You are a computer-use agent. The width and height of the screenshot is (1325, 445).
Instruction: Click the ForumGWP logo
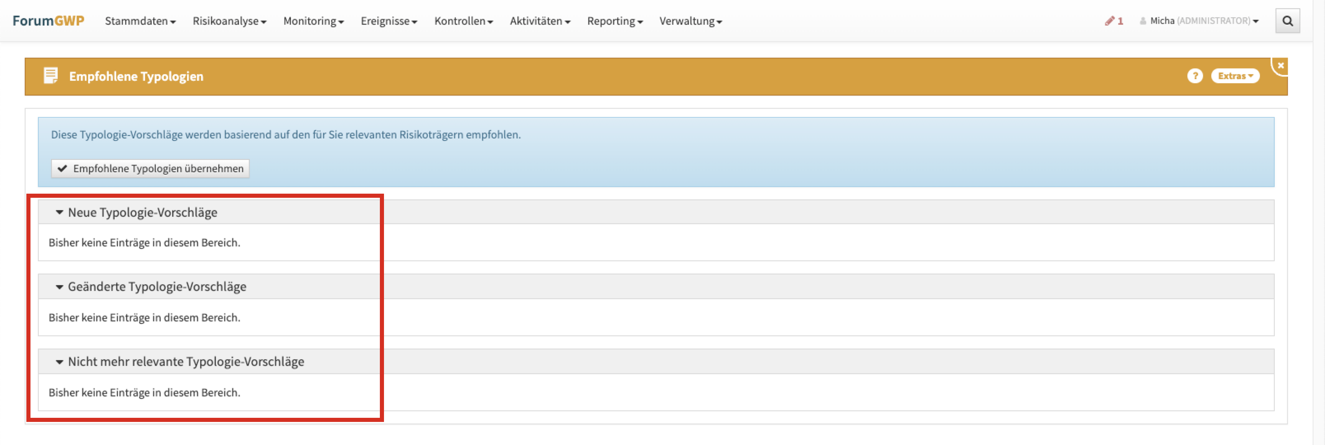48,21
